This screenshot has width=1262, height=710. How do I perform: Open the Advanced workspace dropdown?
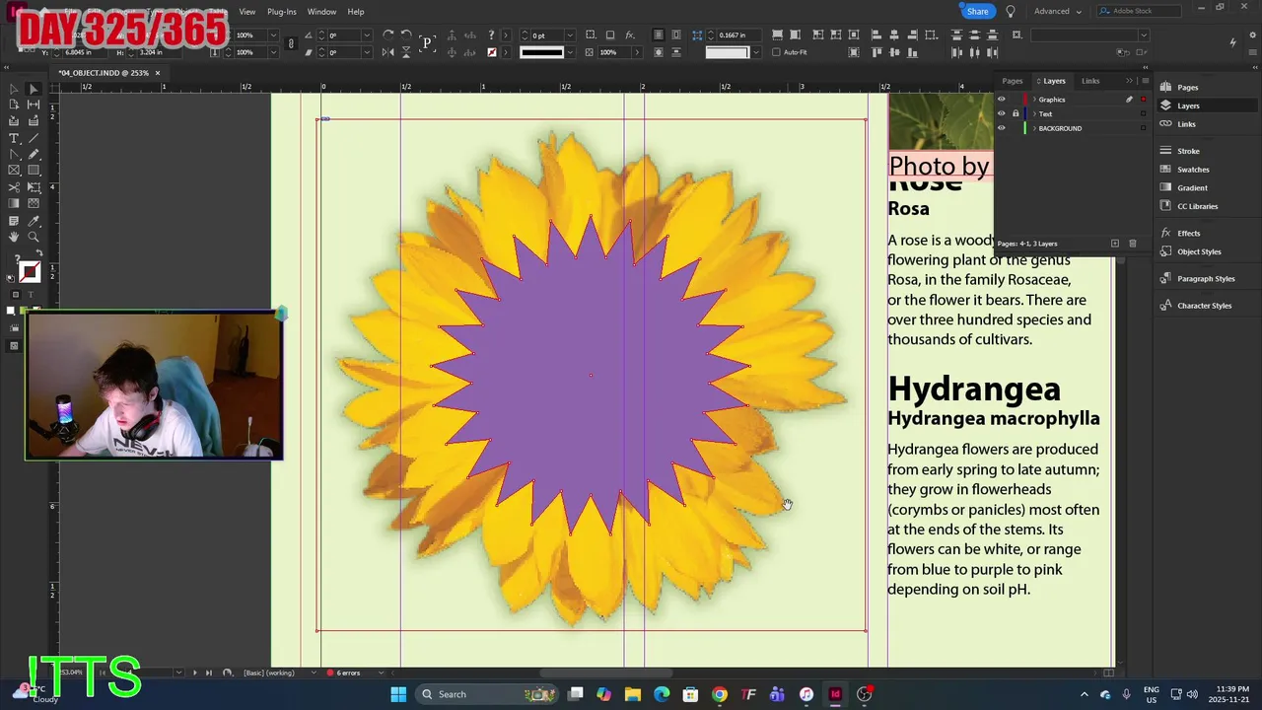click(1057, 12)
